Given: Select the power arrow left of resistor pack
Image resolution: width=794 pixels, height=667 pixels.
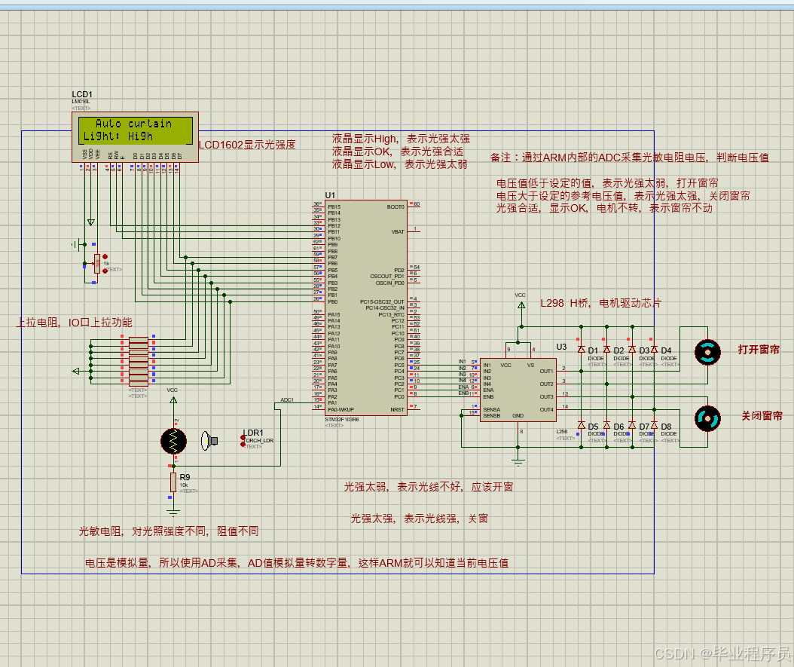Looking at the screenshot, I should tap(76, 372).
